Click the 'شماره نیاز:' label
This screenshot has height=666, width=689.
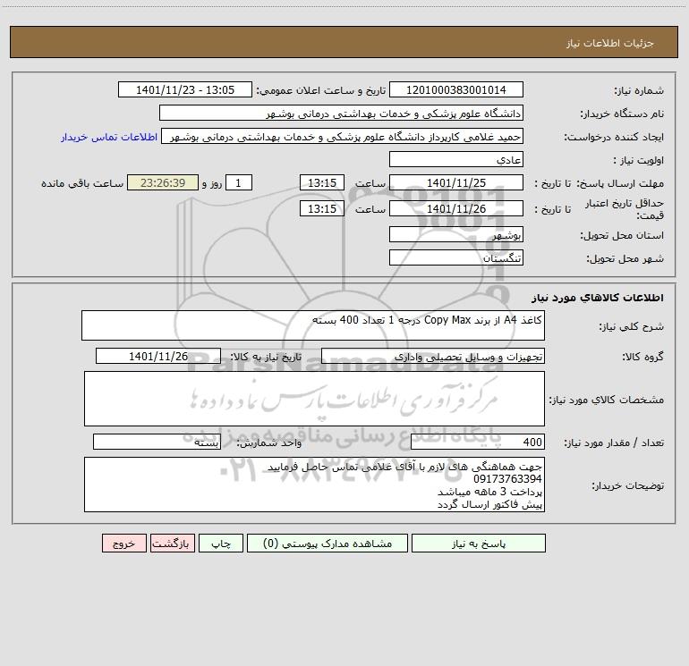(x=639, y=91)
